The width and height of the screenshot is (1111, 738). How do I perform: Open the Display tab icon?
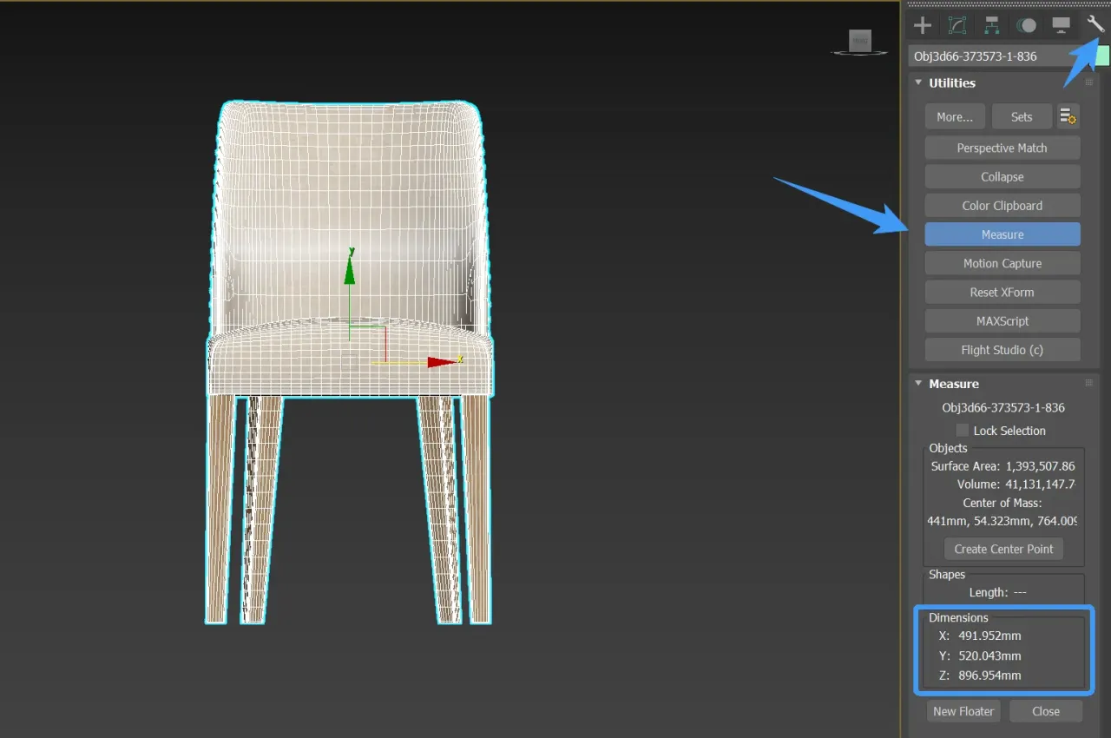[x=1061, y=25]
